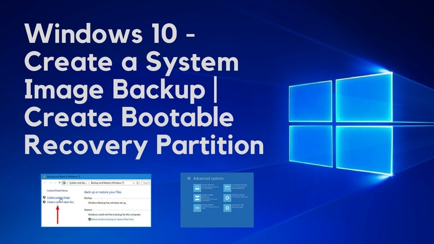434x244 pixels.
Task: Click System and Sec... breadcrumb
Action: point(78,183)
